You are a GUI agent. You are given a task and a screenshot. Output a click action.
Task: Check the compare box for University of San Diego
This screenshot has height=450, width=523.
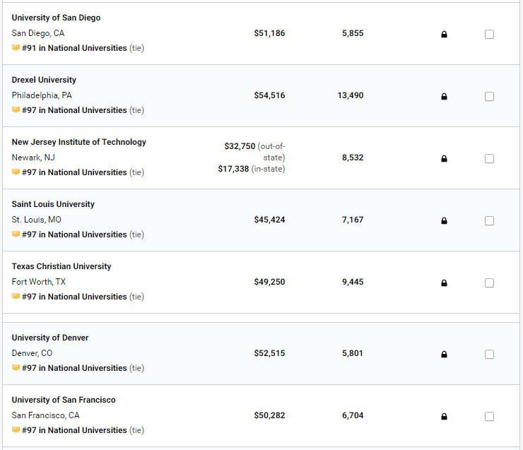coord(489,35)
